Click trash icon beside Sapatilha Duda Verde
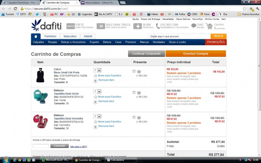 (x=96, y=102)
